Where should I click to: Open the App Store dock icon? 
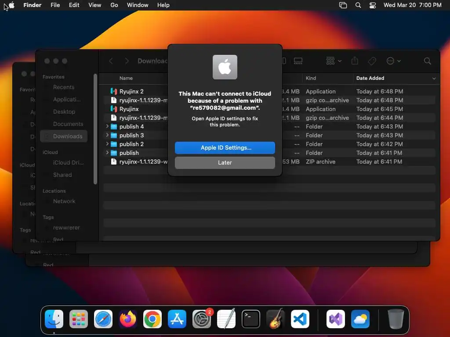177,319
